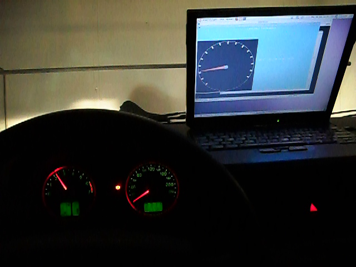
Task: Click the empty purple desktop background
Action: click(334, 61)
